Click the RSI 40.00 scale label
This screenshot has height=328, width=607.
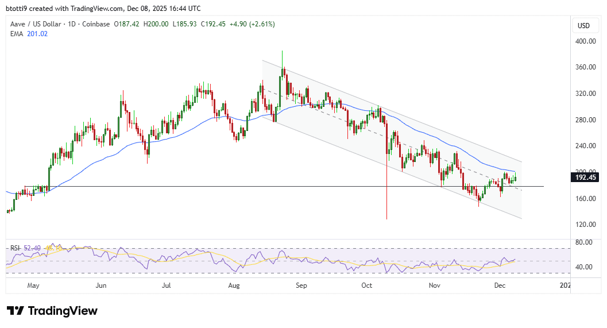coord(584,267)
